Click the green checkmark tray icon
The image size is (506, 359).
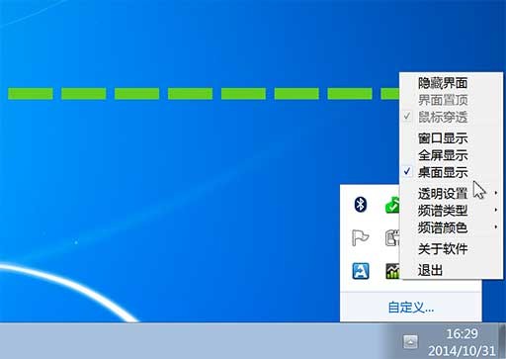(392, 205)
